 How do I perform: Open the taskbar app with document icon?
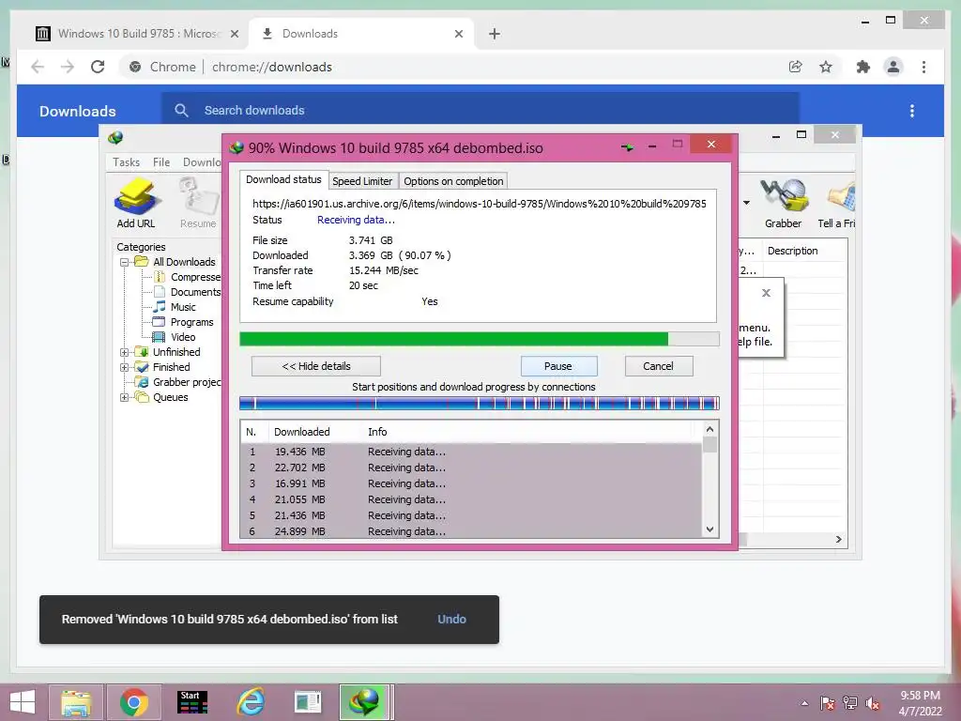[308, 702]
